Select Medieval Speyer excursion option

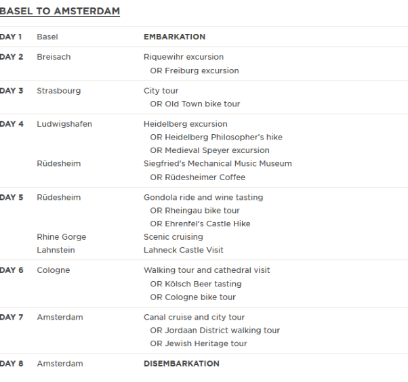coord(209,150)
